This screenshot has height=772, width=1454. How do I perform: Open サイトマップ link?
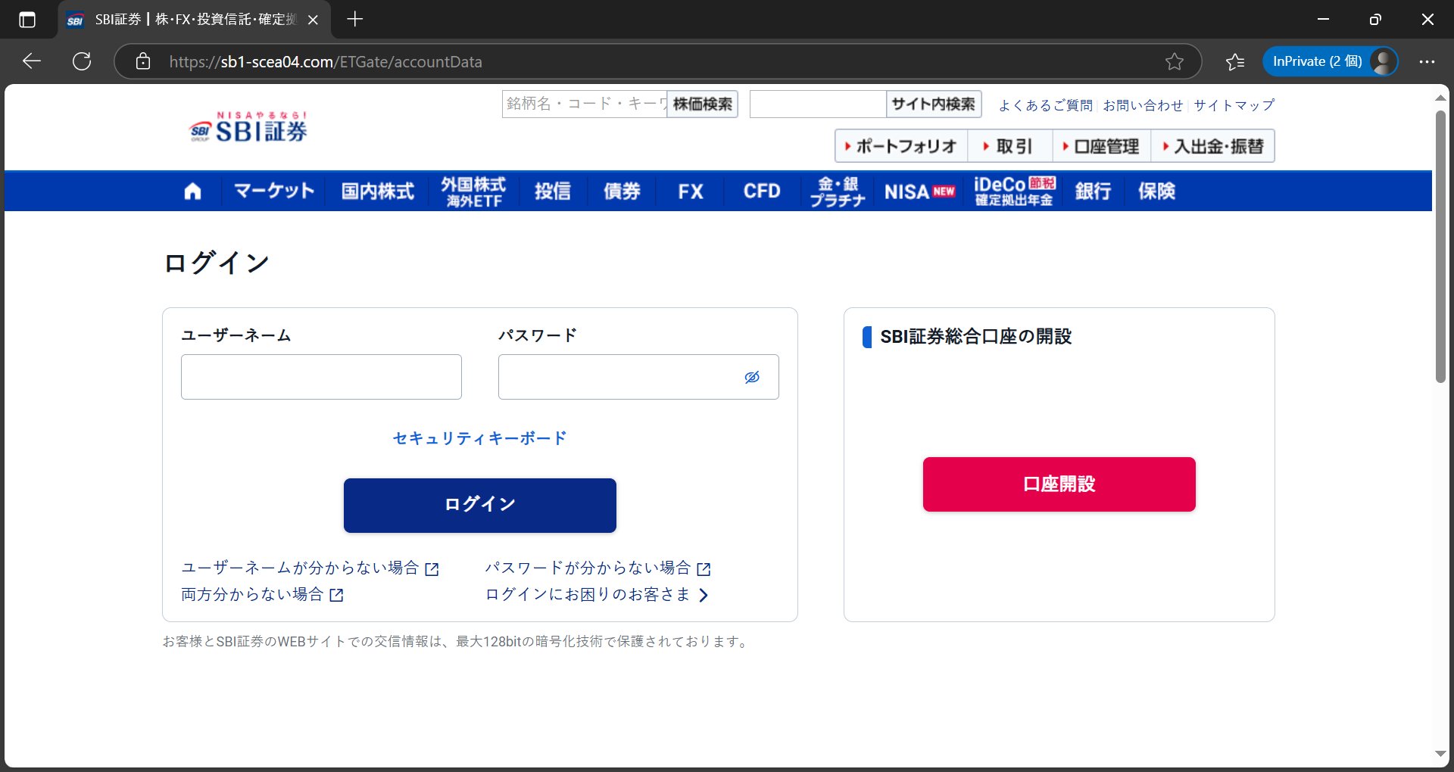click(x=1234, y=105)
